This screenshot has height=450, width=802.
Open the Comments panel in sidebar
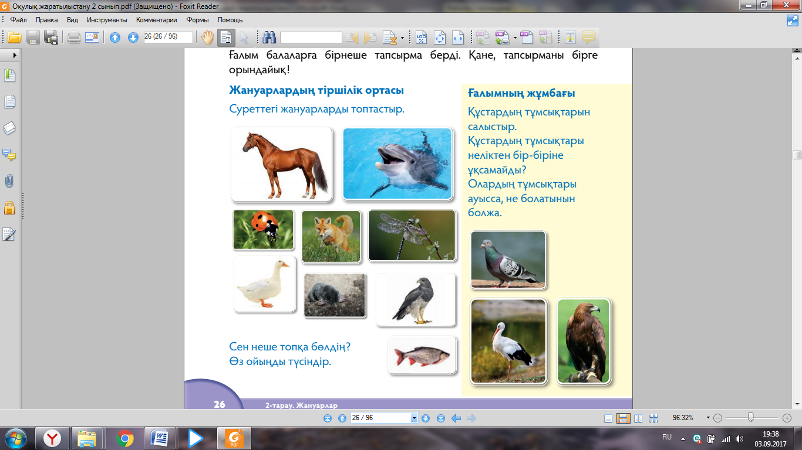pyautogui.click(x=9, y=155)
